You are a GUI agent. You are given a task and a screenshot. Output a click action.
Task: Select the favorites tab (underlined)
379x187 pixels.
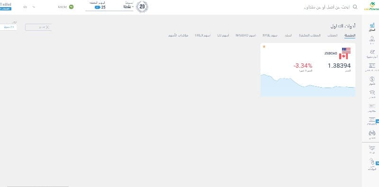click(350, 36)
